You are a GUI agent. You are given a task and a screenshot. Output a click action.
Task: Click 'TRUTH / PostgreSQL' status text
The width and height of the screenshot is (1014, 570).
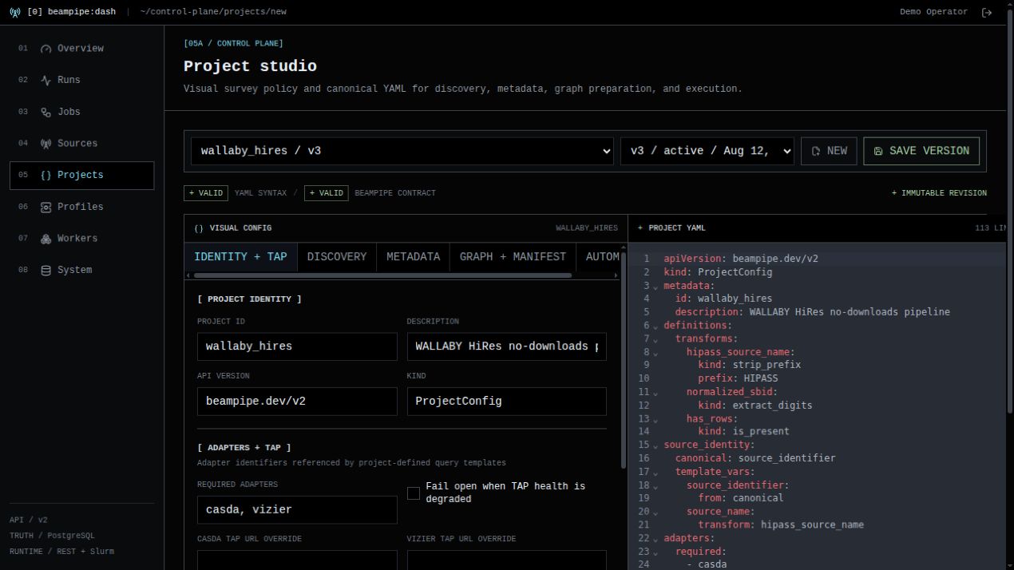[52, 536]
